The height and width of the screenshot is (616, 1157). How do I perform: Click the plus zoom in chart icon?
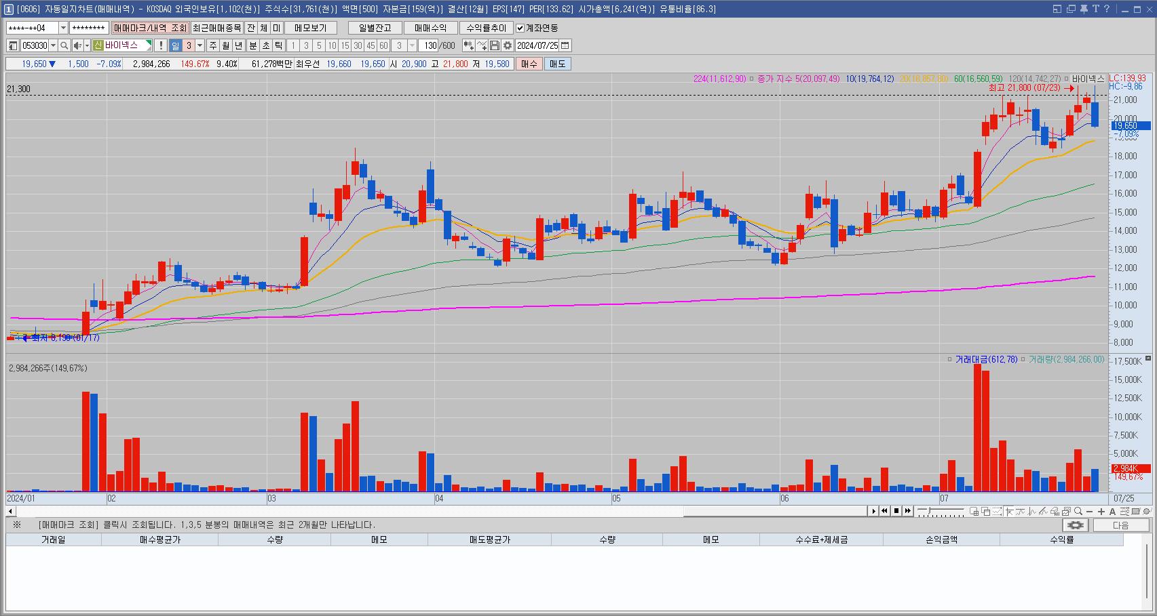pyautogui.click(x=1101, y=512)
